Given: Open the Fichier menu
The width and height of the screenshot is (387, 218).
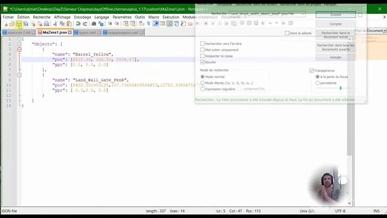Looking at the screenshot, I should [8, 17].
